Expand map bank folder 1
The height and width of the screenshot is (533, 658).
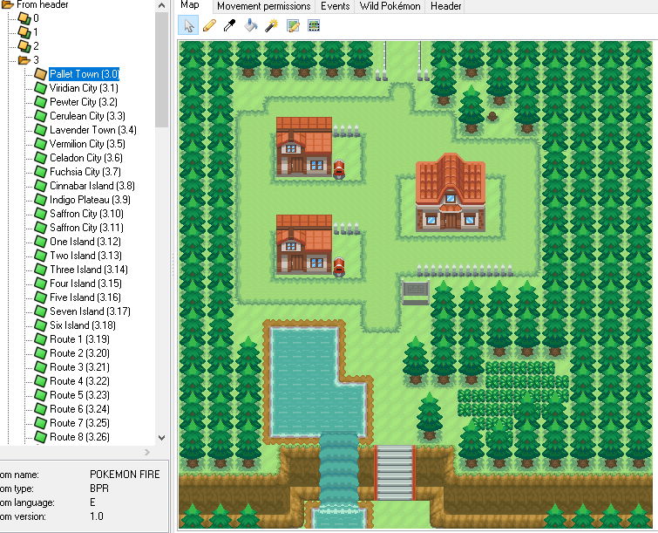point(24,32)
